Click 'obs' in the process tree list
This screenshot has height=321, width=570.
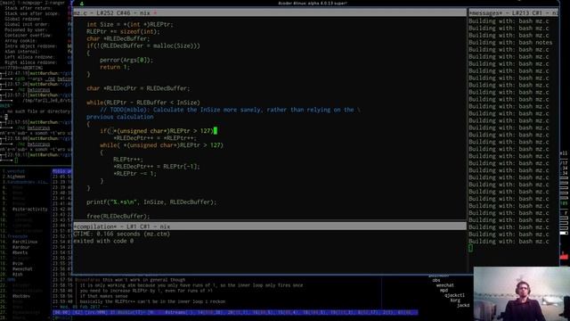(x=436, y=280)
